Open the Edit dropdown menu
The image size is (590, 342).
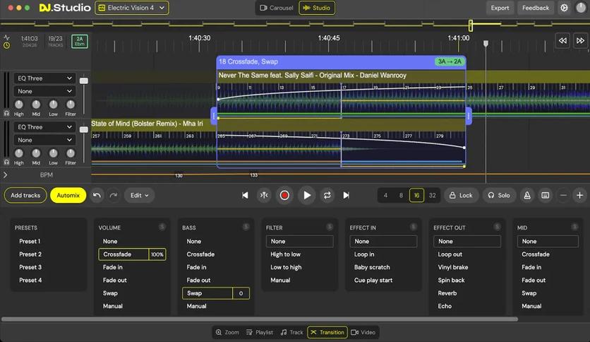(139, 195)
